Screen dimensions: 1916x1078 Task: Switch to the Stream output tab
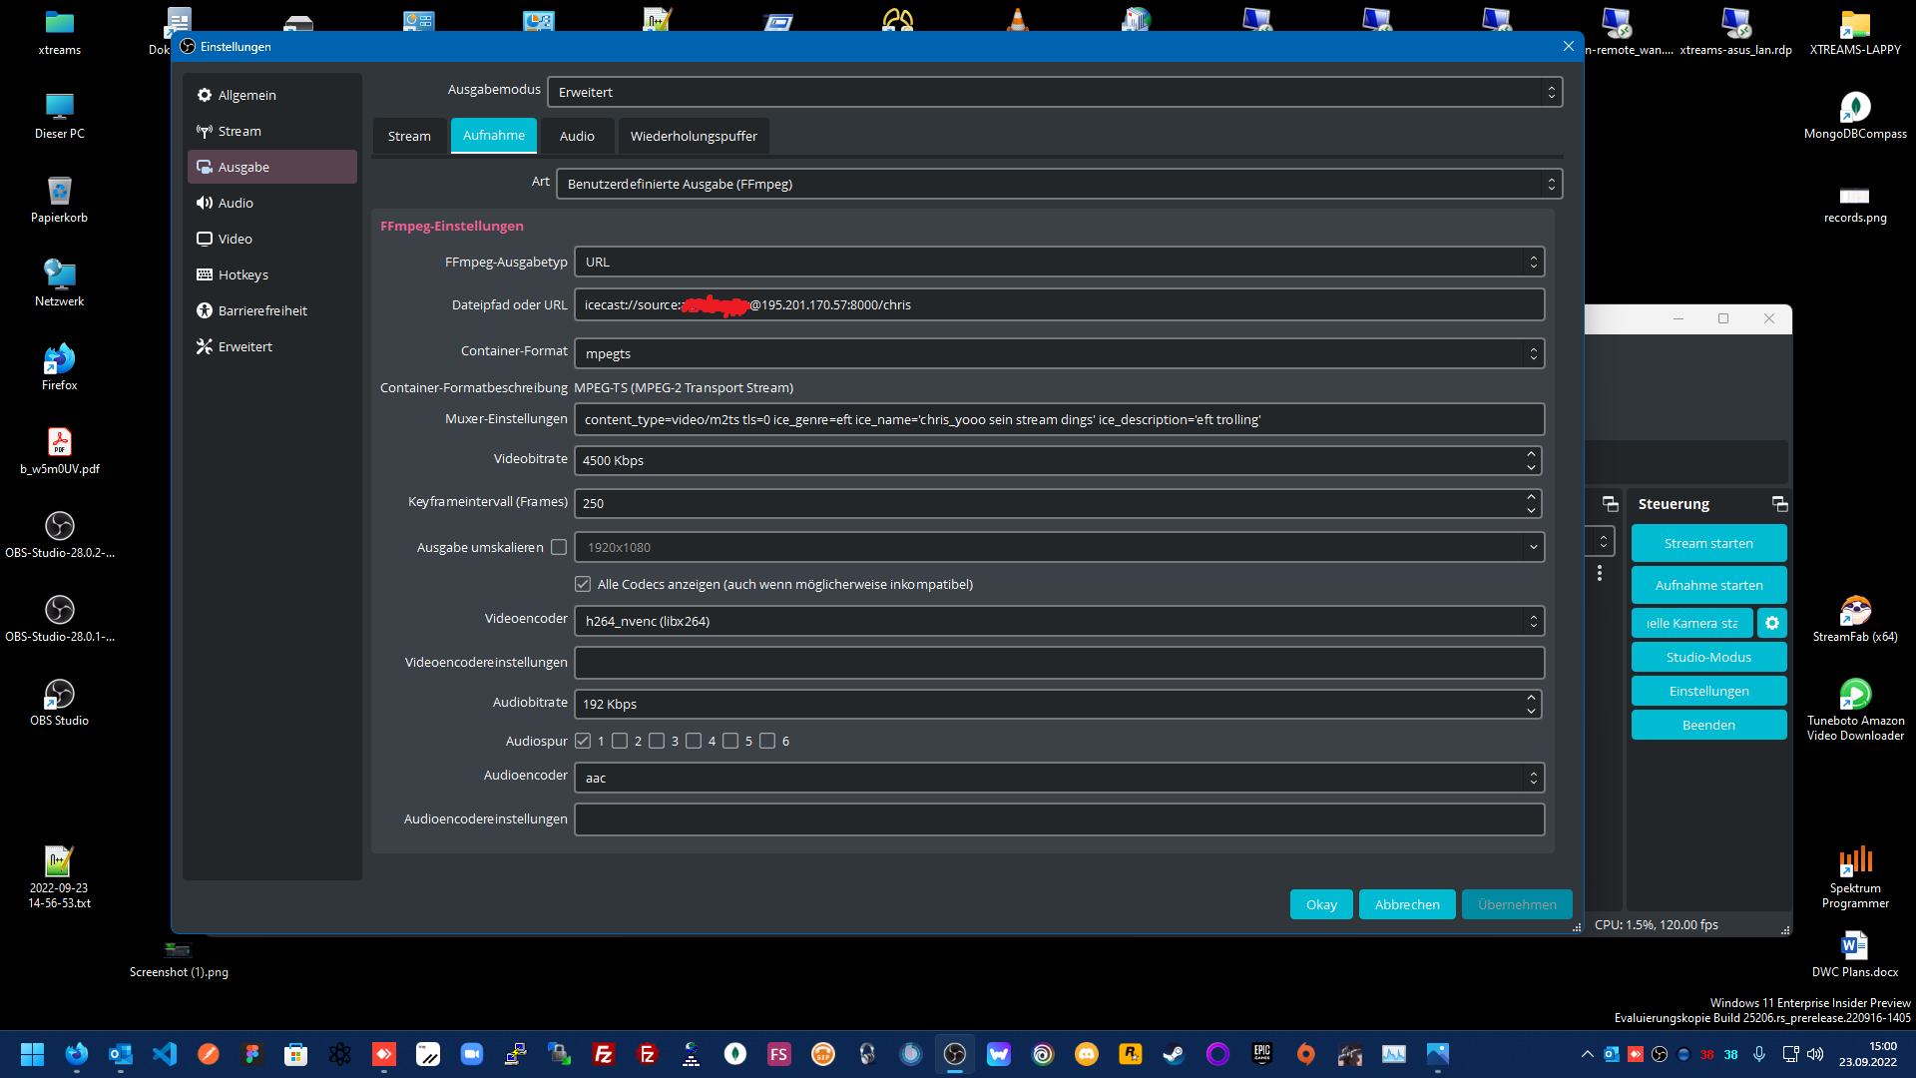point(409,136)
